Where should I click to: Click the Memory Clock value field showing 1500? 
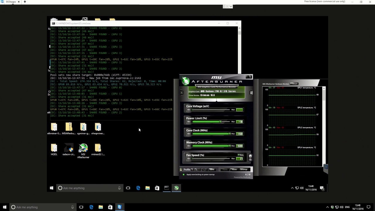239,146
